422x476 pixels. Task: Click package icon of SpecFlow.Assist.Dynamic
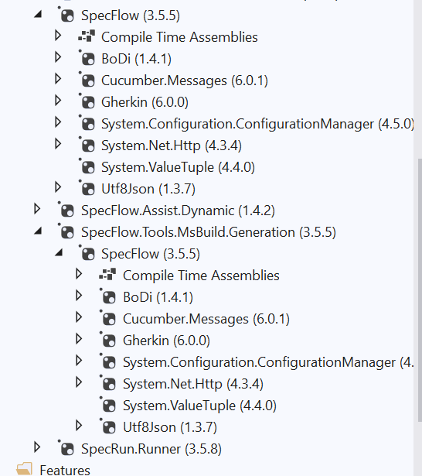[x=66, y=210]
